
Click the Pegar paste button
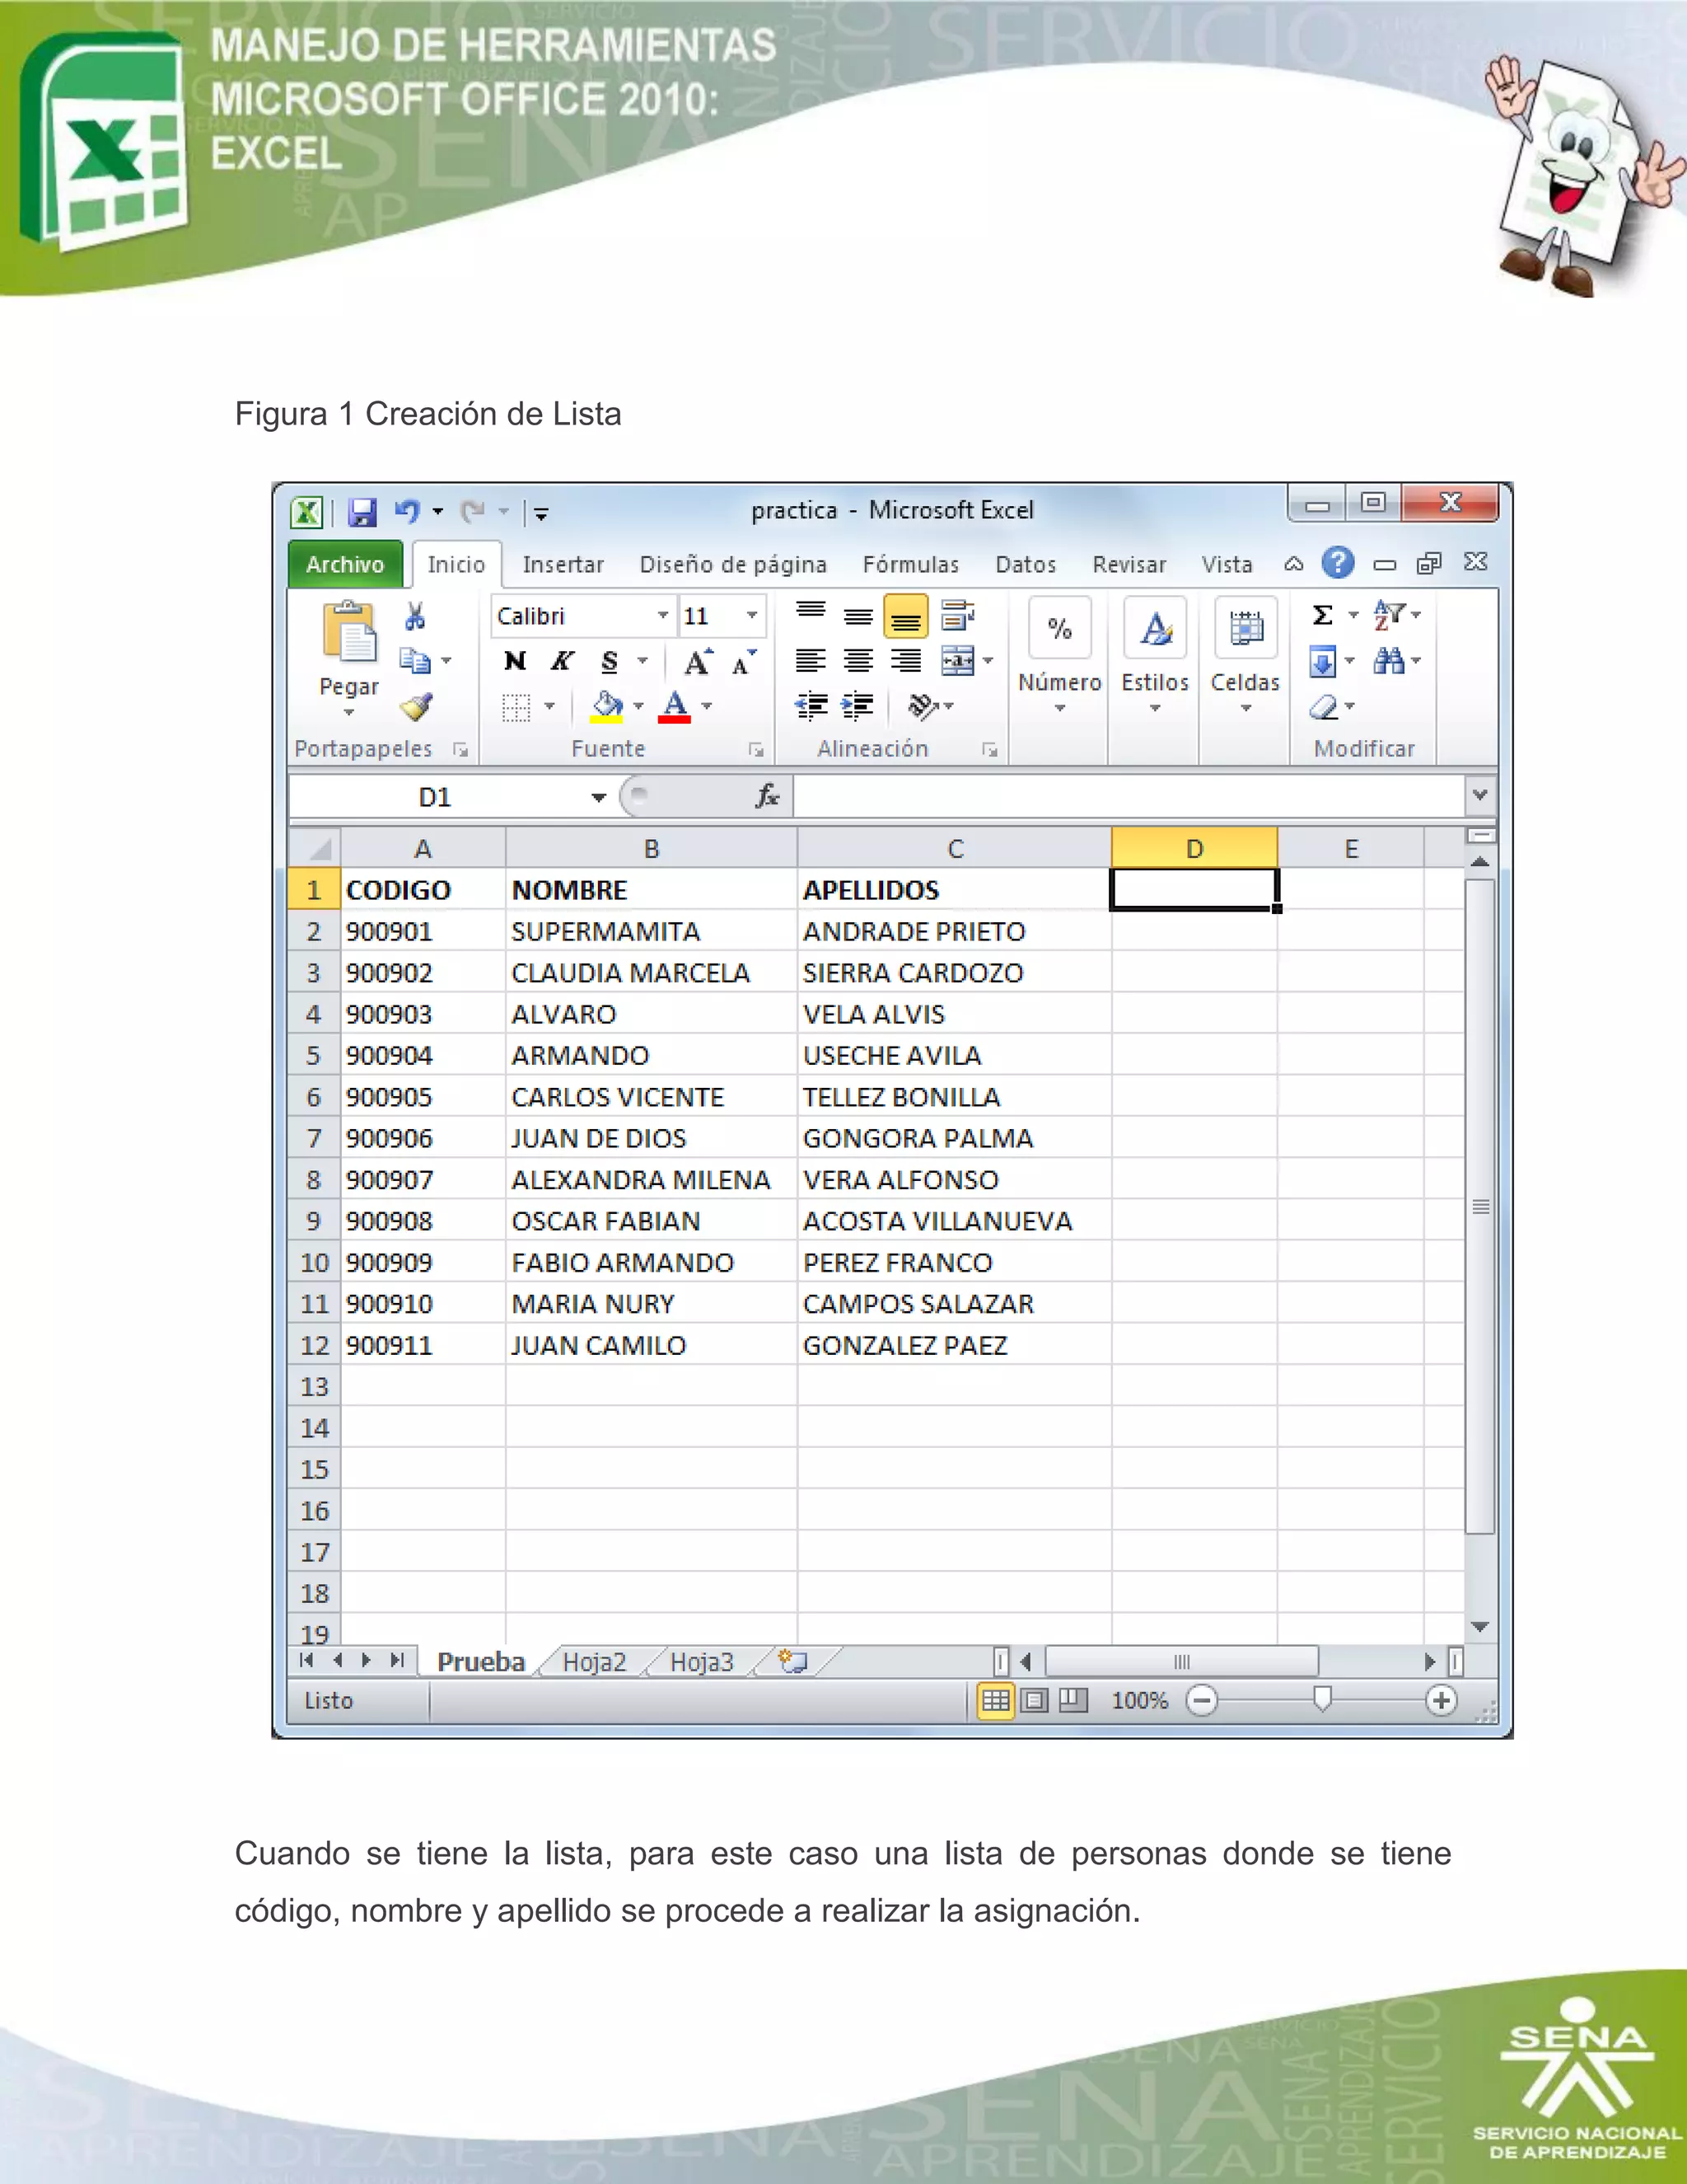(x=348, y=640)
